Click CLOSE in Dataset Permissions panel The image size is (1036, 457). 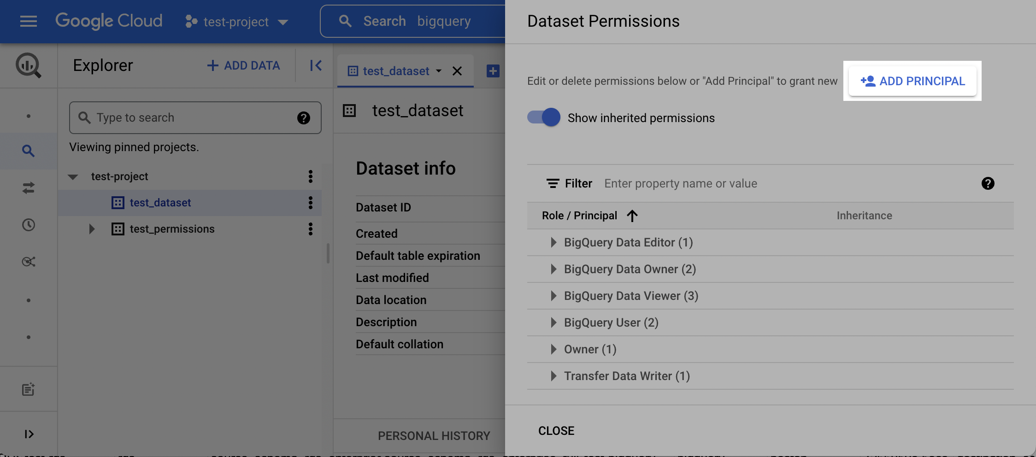coord(556,431)
